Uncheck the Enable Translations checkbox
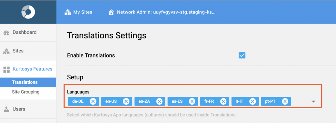This screenshot has height=123, width=336. pos(242,55)
